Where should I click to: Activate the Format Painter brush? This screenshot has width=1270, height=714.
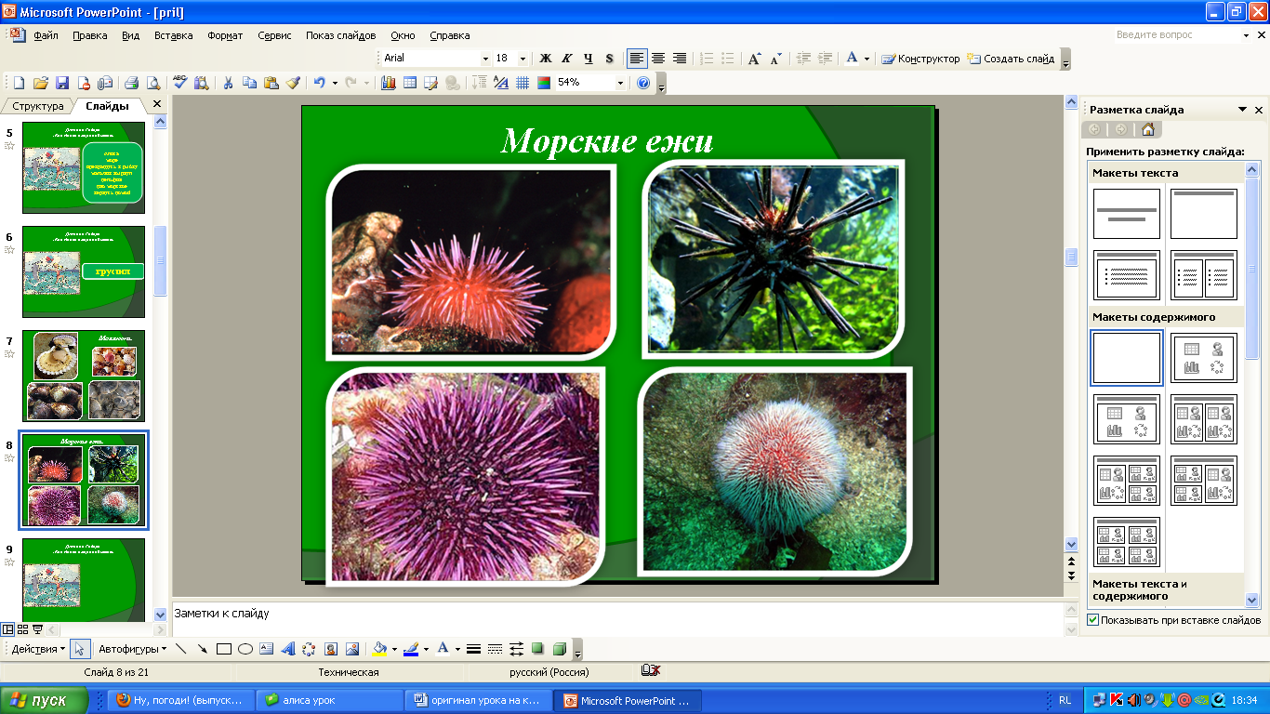(x=293, y=83)
